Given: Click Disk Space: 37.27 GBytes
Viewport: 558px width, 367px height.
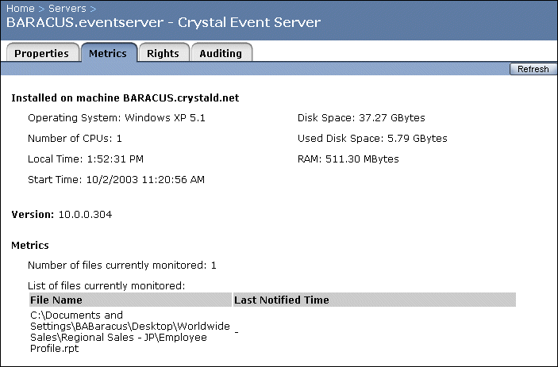Looking at the screenshot, I should pyautogui.click(x=361, y=117).
